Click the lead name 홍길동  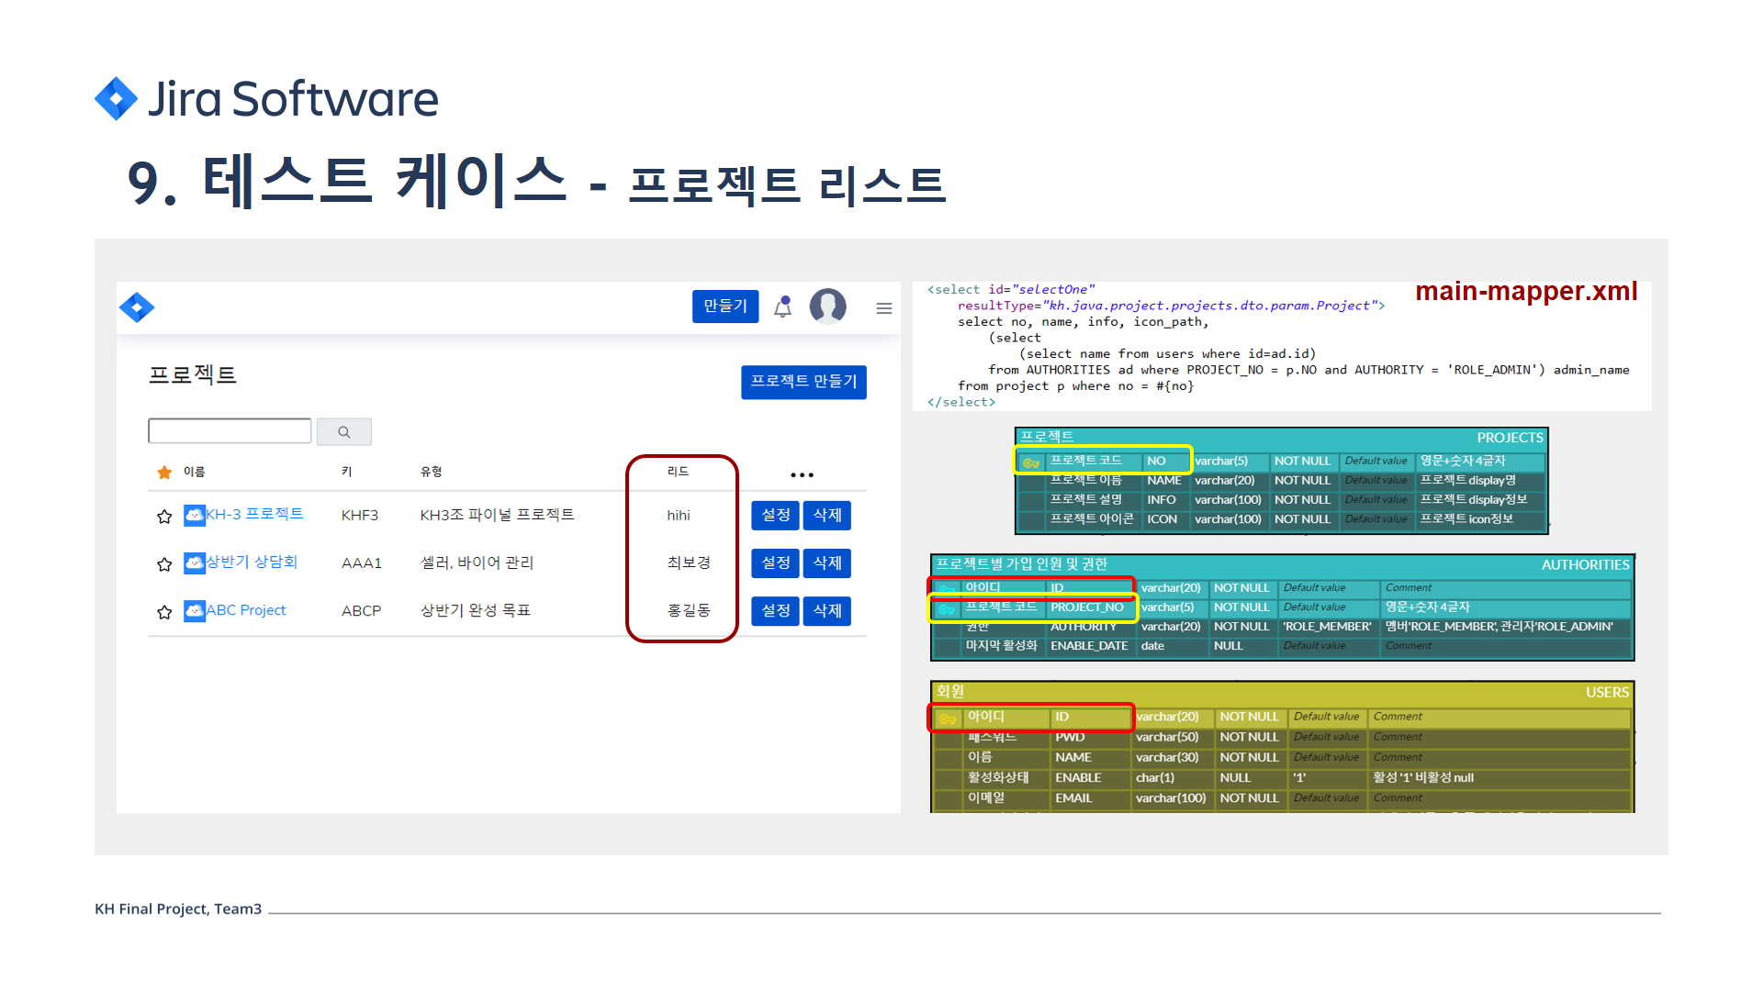tap(689, 610)
